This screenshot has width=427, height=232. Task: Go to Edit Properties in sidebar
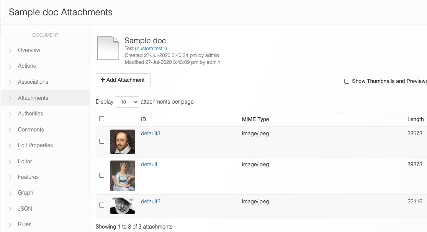[x=35, y=145]
